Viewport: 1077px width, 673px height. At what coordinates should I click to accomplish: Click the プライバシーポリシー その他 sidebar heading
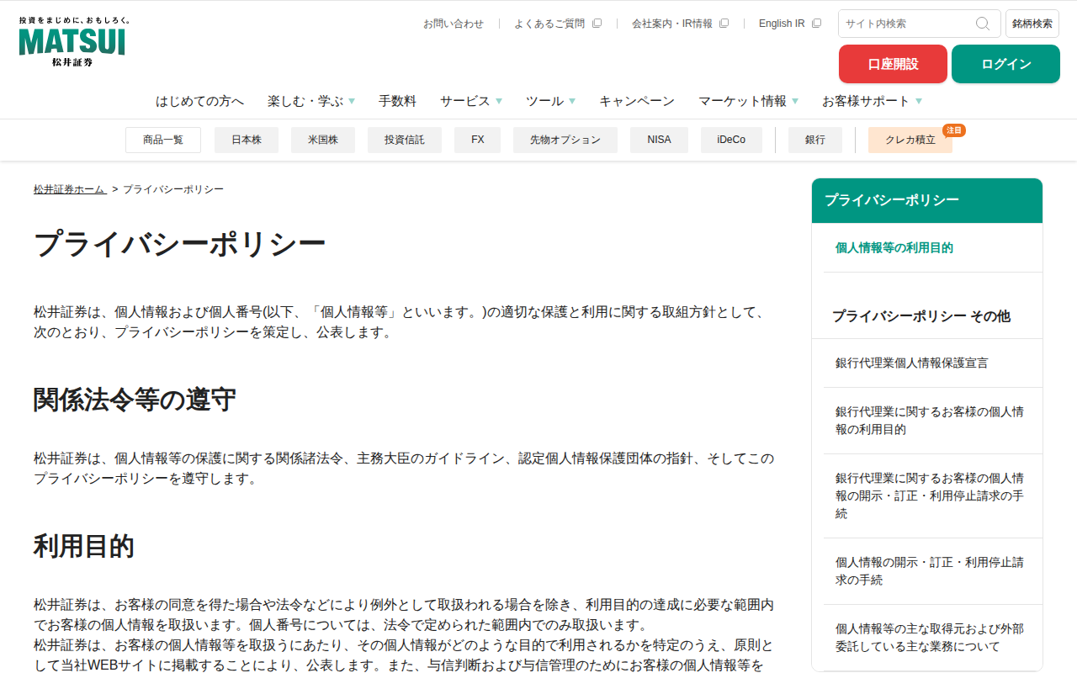(x=920, y=316)
